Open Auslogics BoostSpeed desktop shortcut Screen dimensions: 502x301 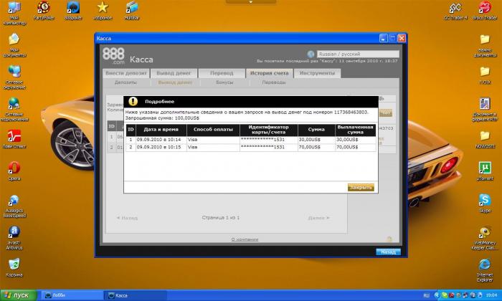14,206
